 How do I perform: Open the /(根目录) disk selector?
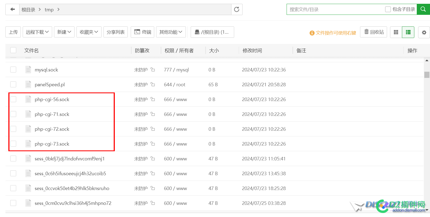212,32
